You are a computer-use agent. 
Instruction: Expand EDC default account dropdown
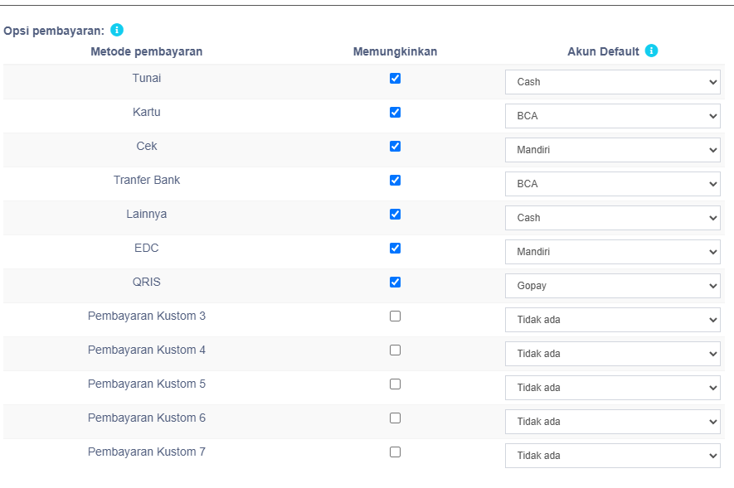(x=612, y=252)
